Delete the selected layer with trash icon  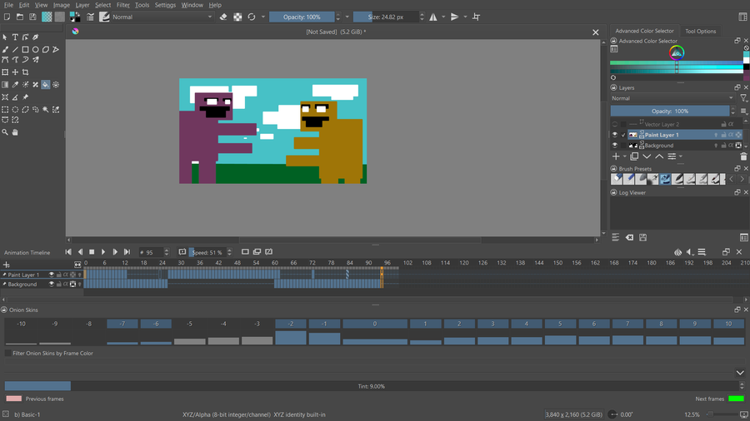(x=743, y=156)
